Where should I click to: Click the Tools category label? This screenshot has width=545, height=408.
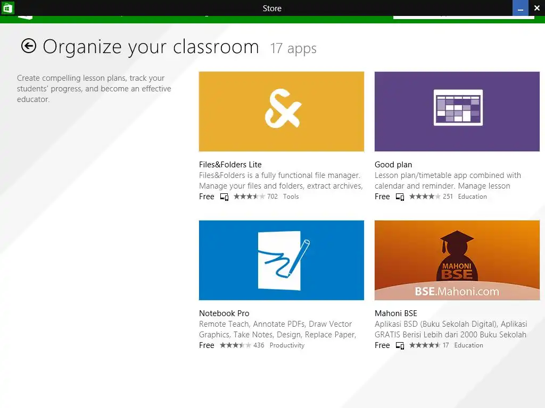pos(291,197)
